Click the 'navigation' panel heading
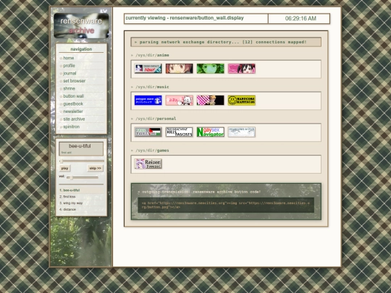The height and width of the screenshot is (293, 391). click(x=81, y=49)
